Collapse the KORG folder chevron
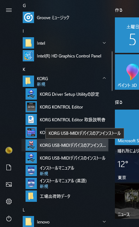This screenshot has width=139, height=227. (104, 78)
